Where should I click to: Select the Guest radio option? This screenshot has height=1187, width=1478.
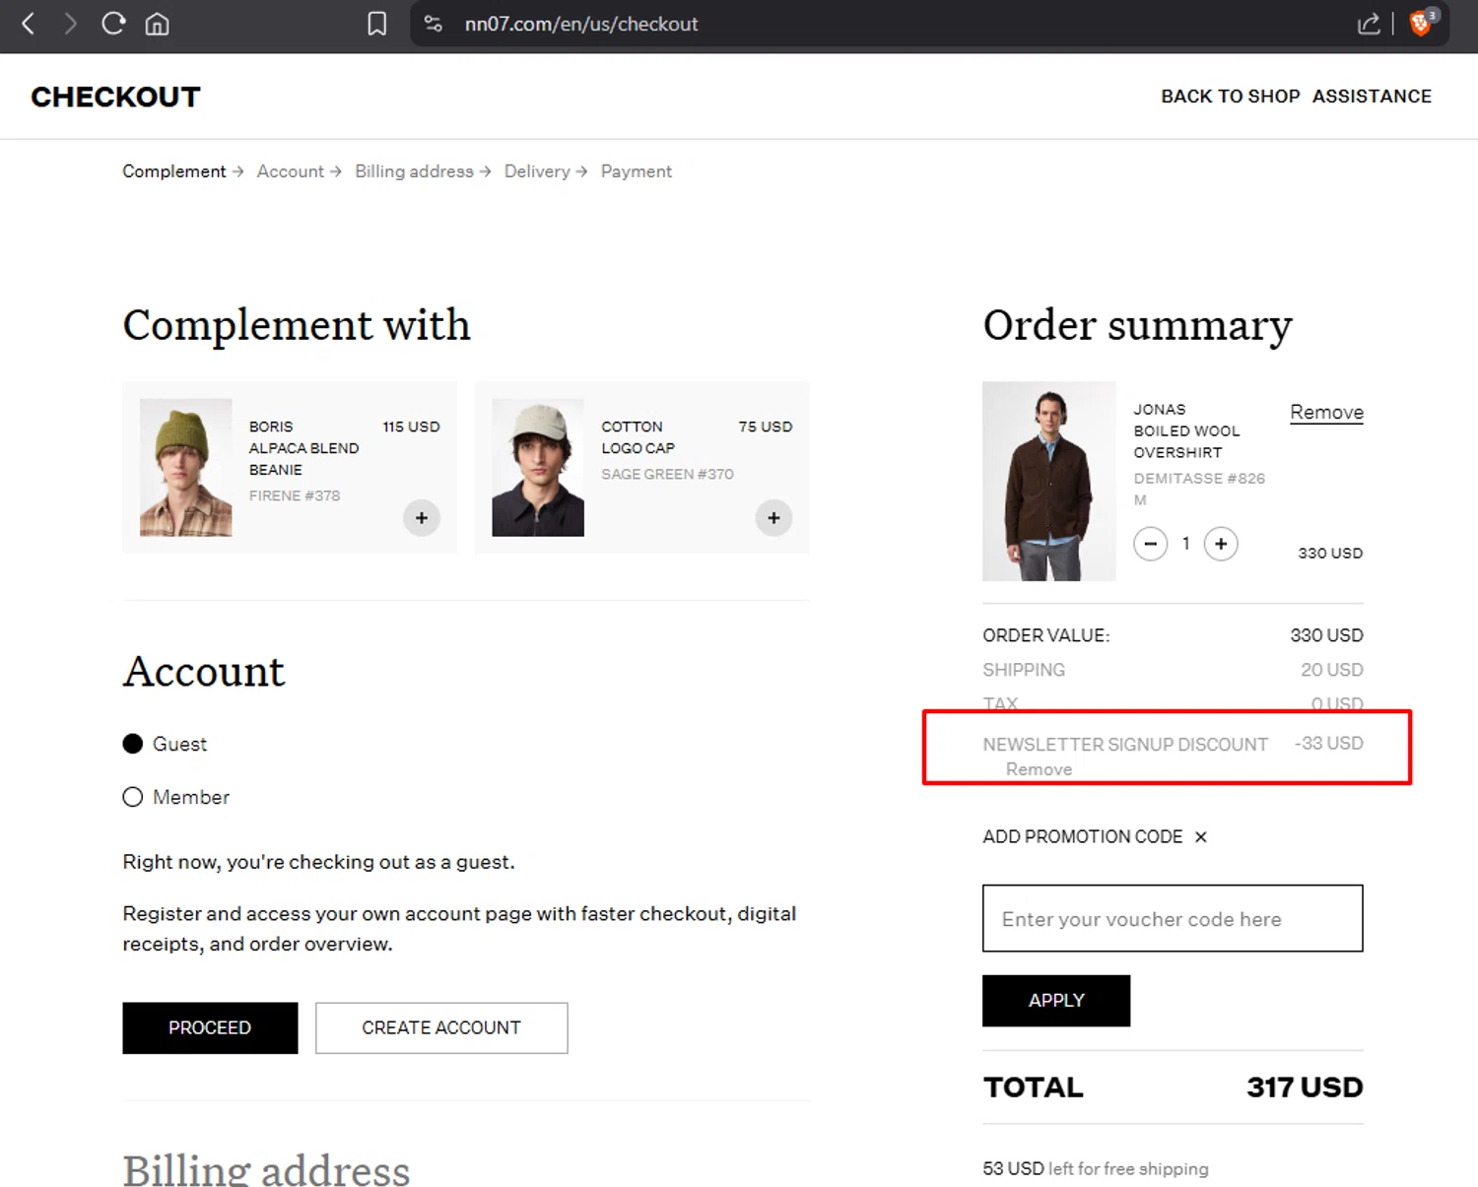coord(133,744)
